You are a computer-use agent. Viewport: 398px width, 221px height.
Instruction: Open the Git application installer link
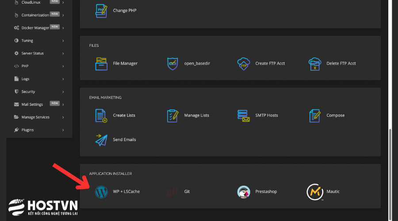187,191
